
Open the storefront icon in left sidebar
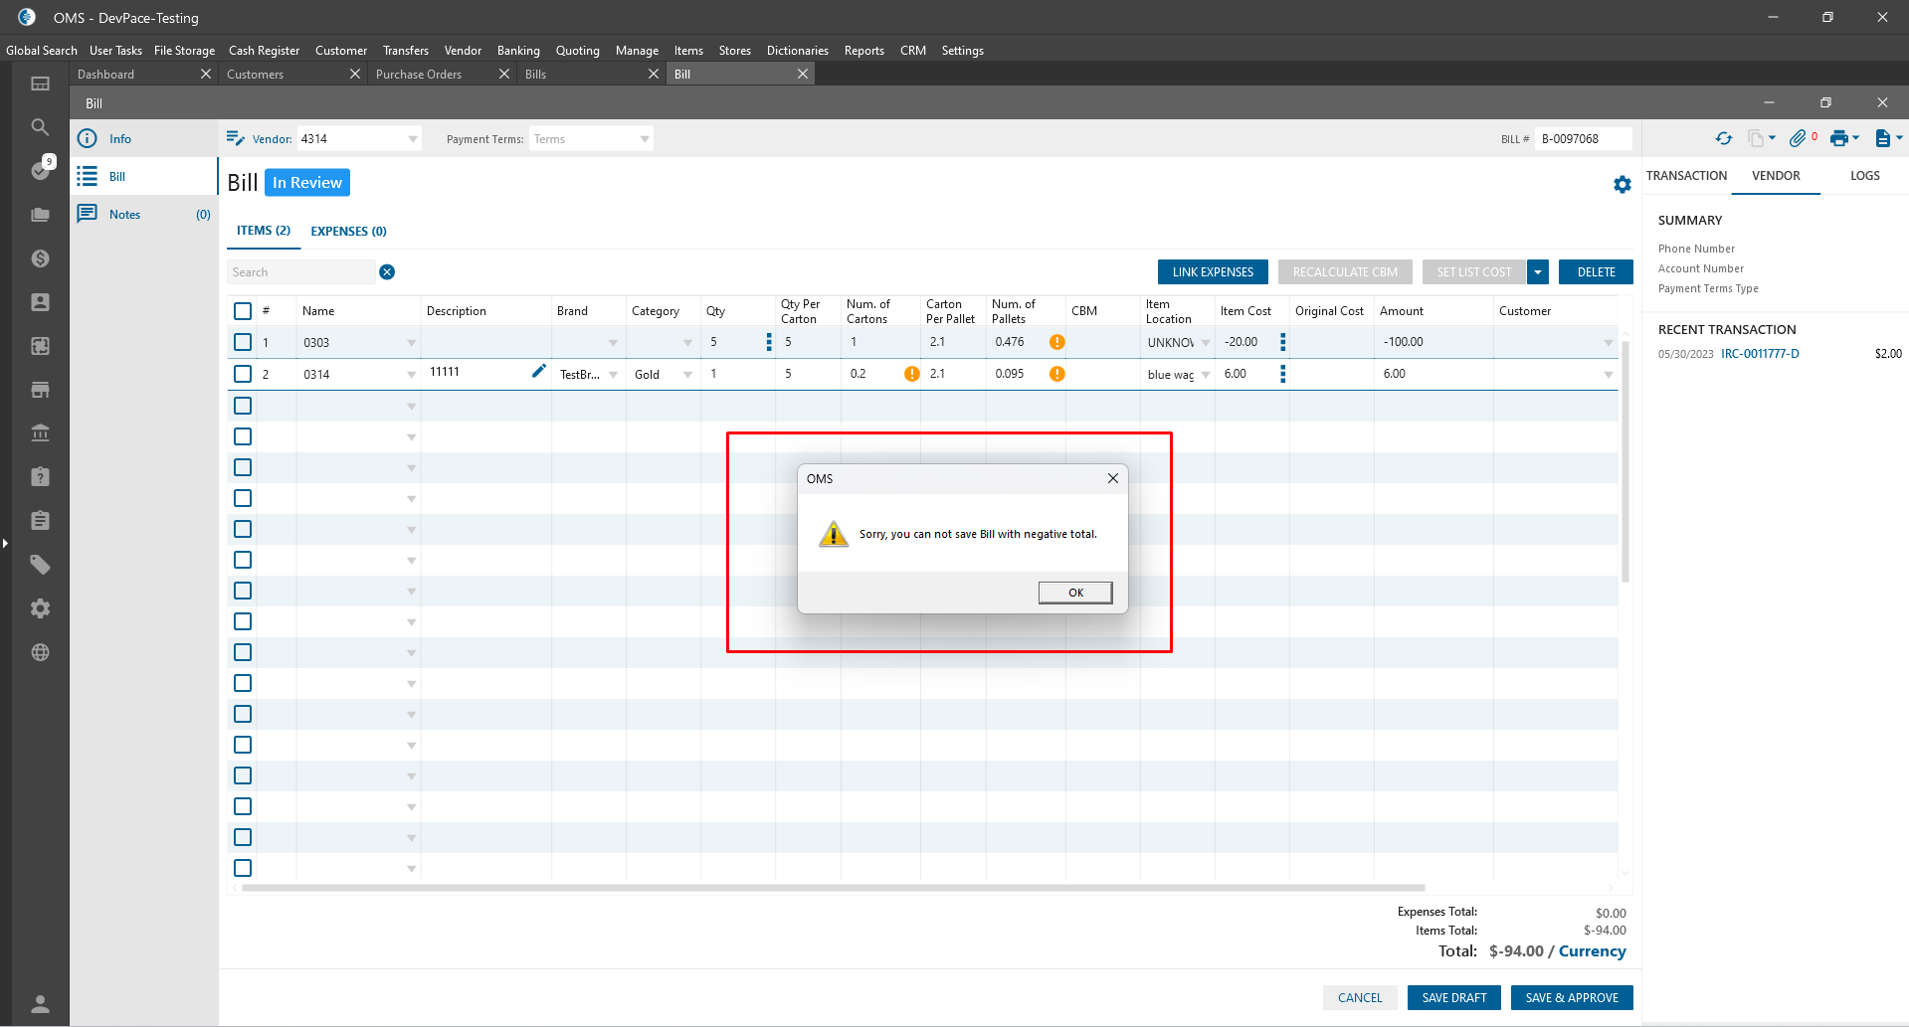tap(40, 390)
